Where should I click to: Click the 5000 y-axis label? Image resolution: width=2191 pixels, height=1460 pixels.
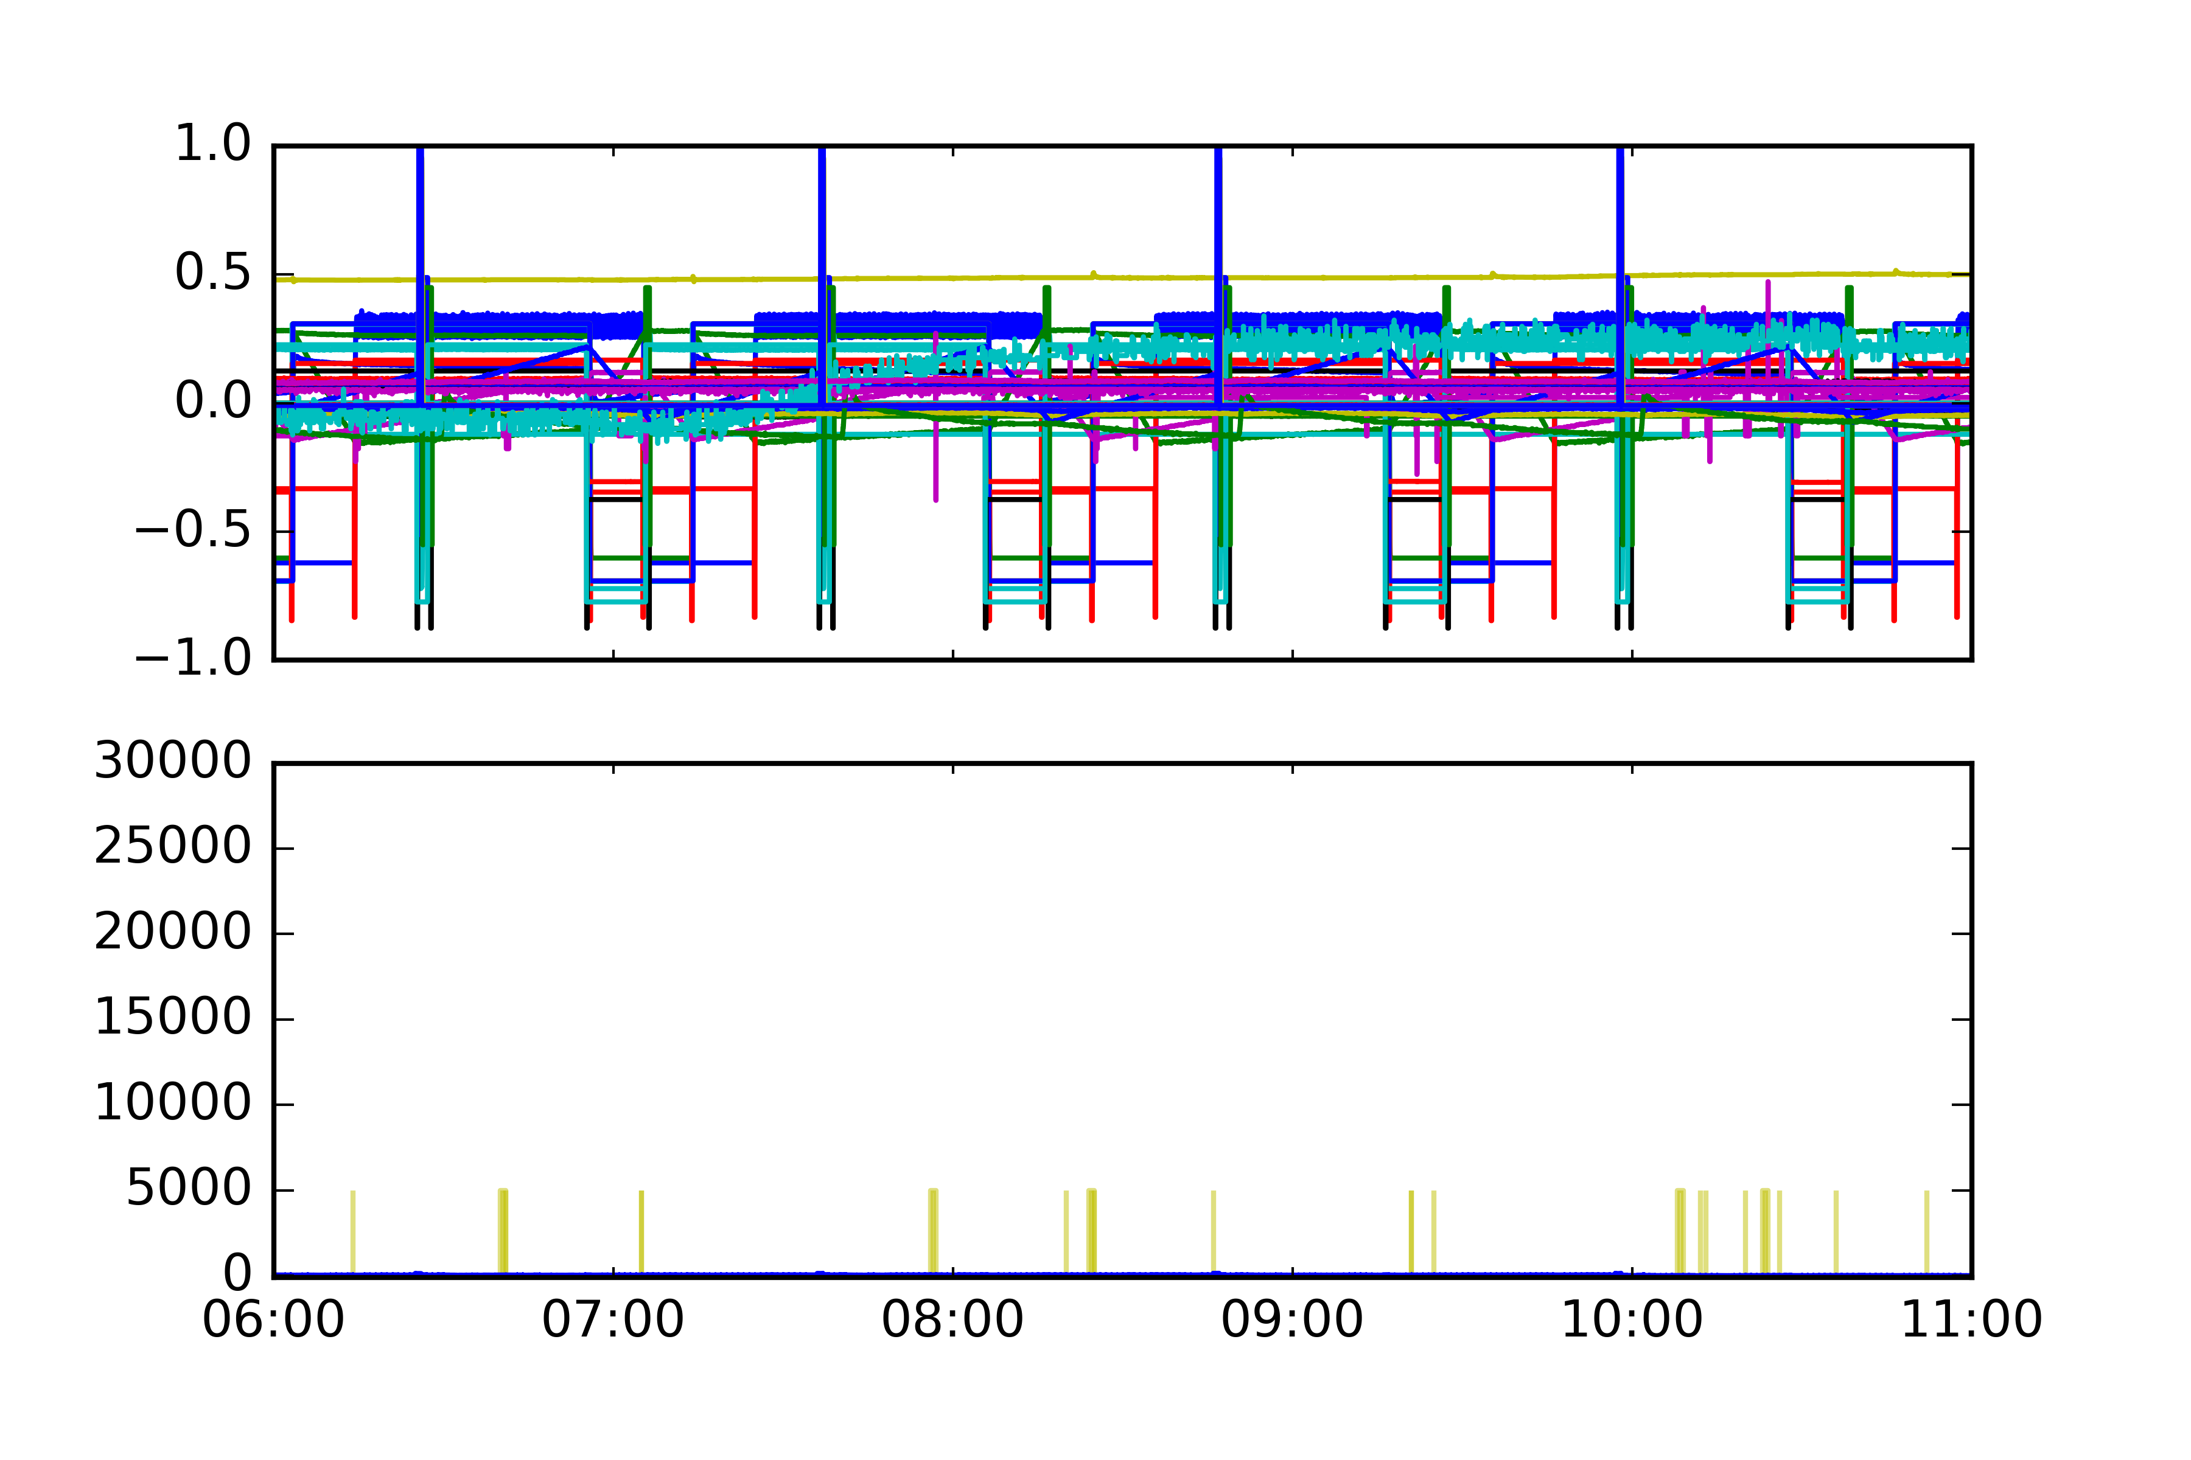point(188,1189)
